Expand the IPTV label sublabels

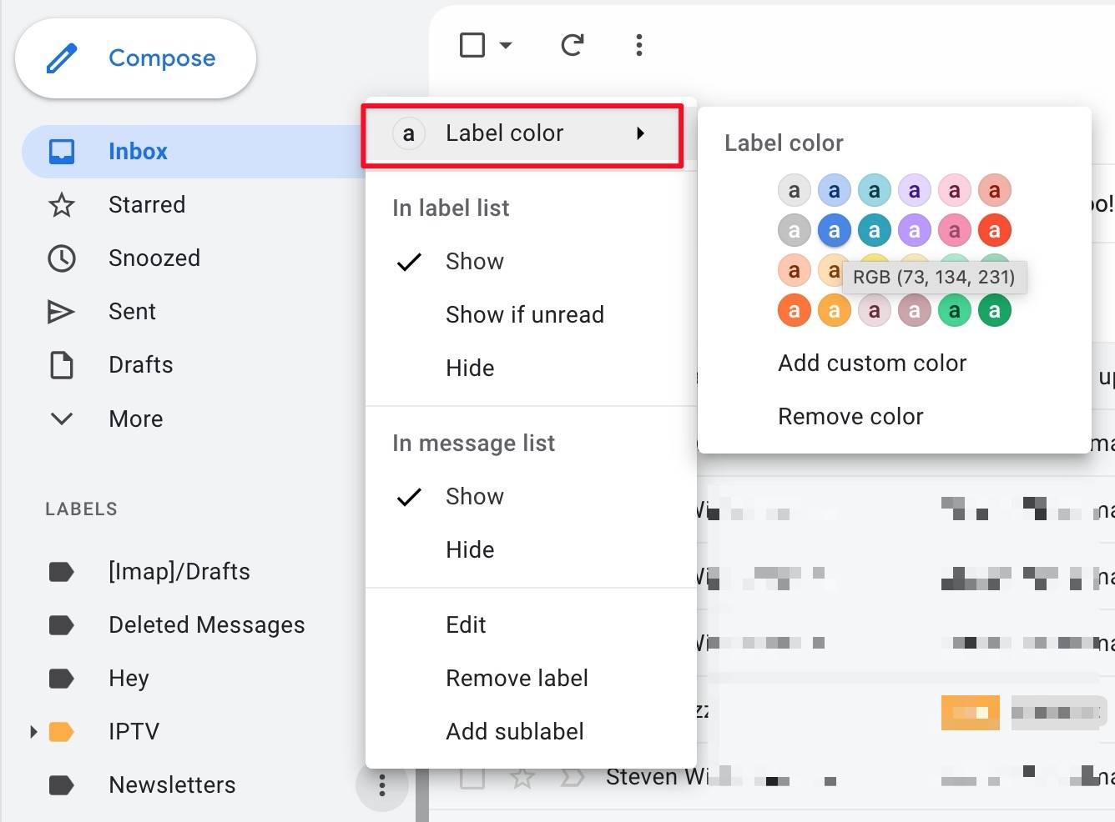coord(33,731)
